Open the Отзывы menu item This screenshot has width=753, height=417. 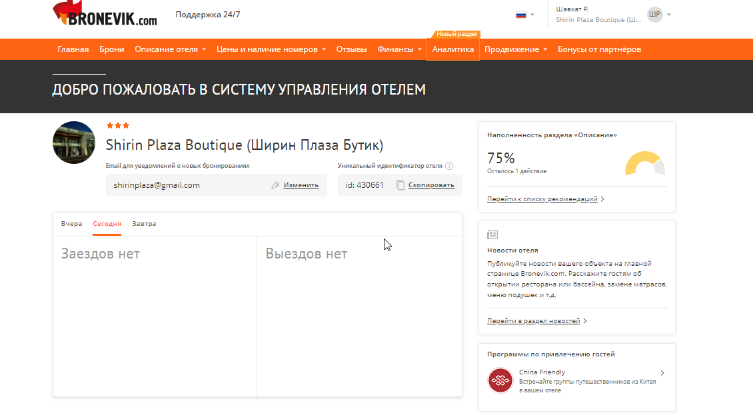click(x=351, y=49)
